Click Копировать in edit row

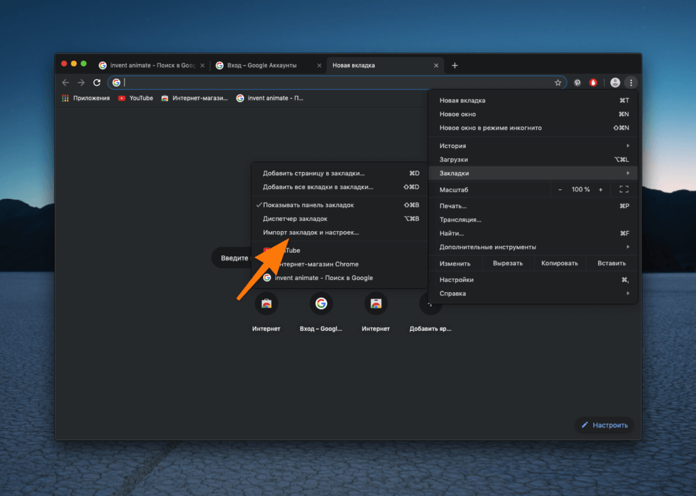tap(559, 263)
